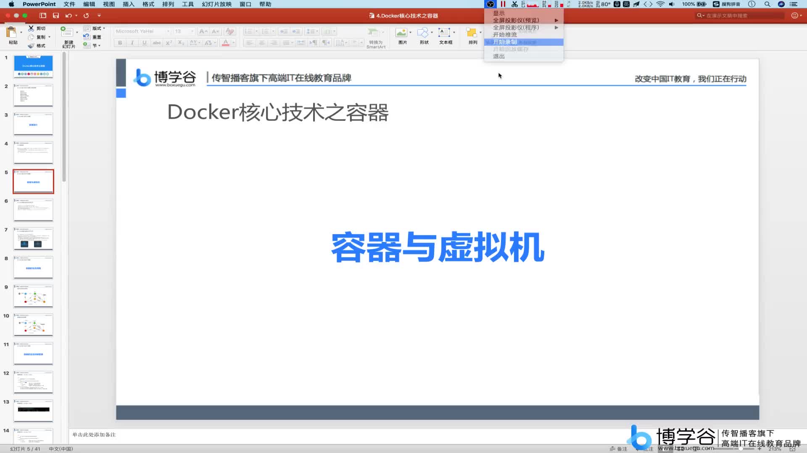Decrease font size button
807x453 pixels.
pyautogui.click(x=216, y=31)
